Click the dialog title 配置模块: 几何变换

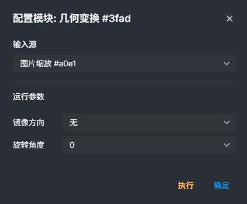coord(56,19)
